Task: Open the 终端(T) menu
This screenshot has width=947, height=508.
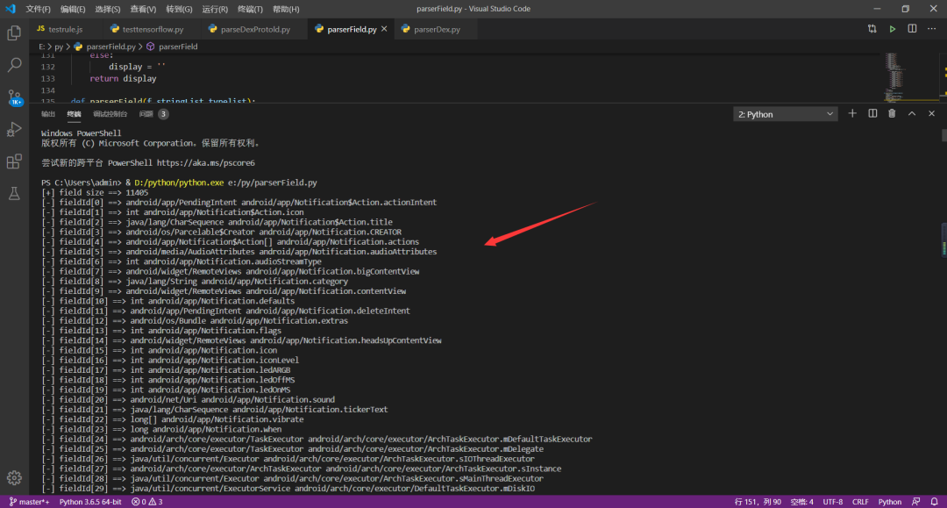Action: coord(250,9)
